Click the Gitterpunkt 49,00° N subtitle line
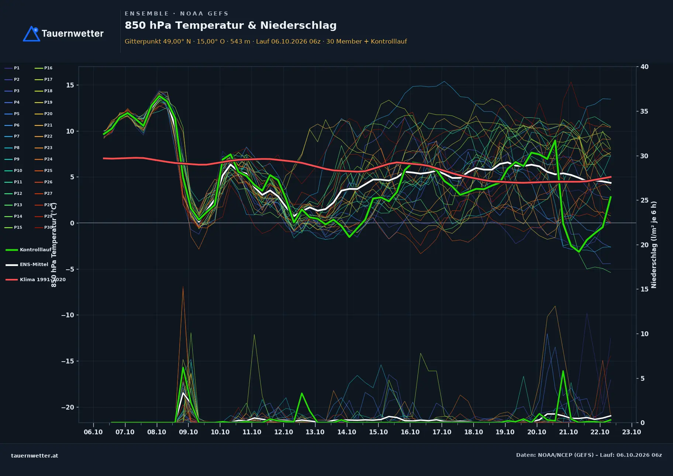This screenshot has height=476, width=673. 266,41
